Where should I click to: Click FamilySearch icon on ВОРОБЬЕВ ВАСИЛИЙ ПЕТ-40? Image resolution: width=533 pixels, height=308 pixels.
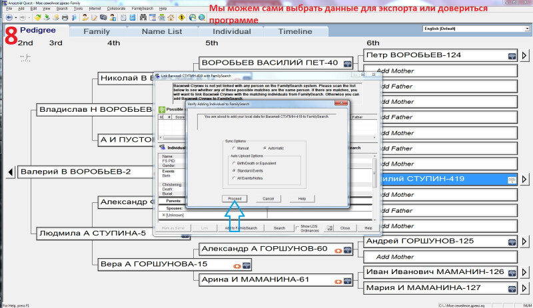(347, 63)
